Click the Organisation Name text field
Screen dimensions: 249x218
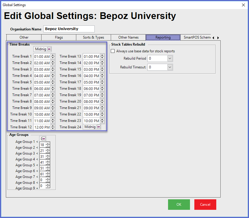[69, 29]
